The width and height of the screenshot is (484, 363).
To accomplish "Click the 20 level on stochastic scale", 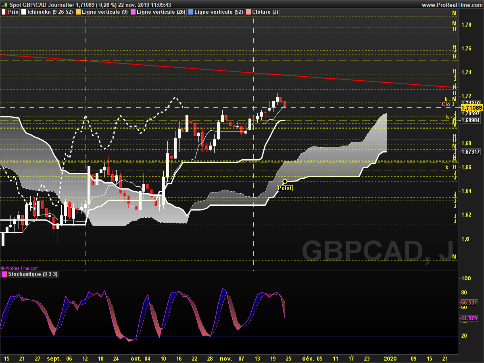I will coord(464,336).
